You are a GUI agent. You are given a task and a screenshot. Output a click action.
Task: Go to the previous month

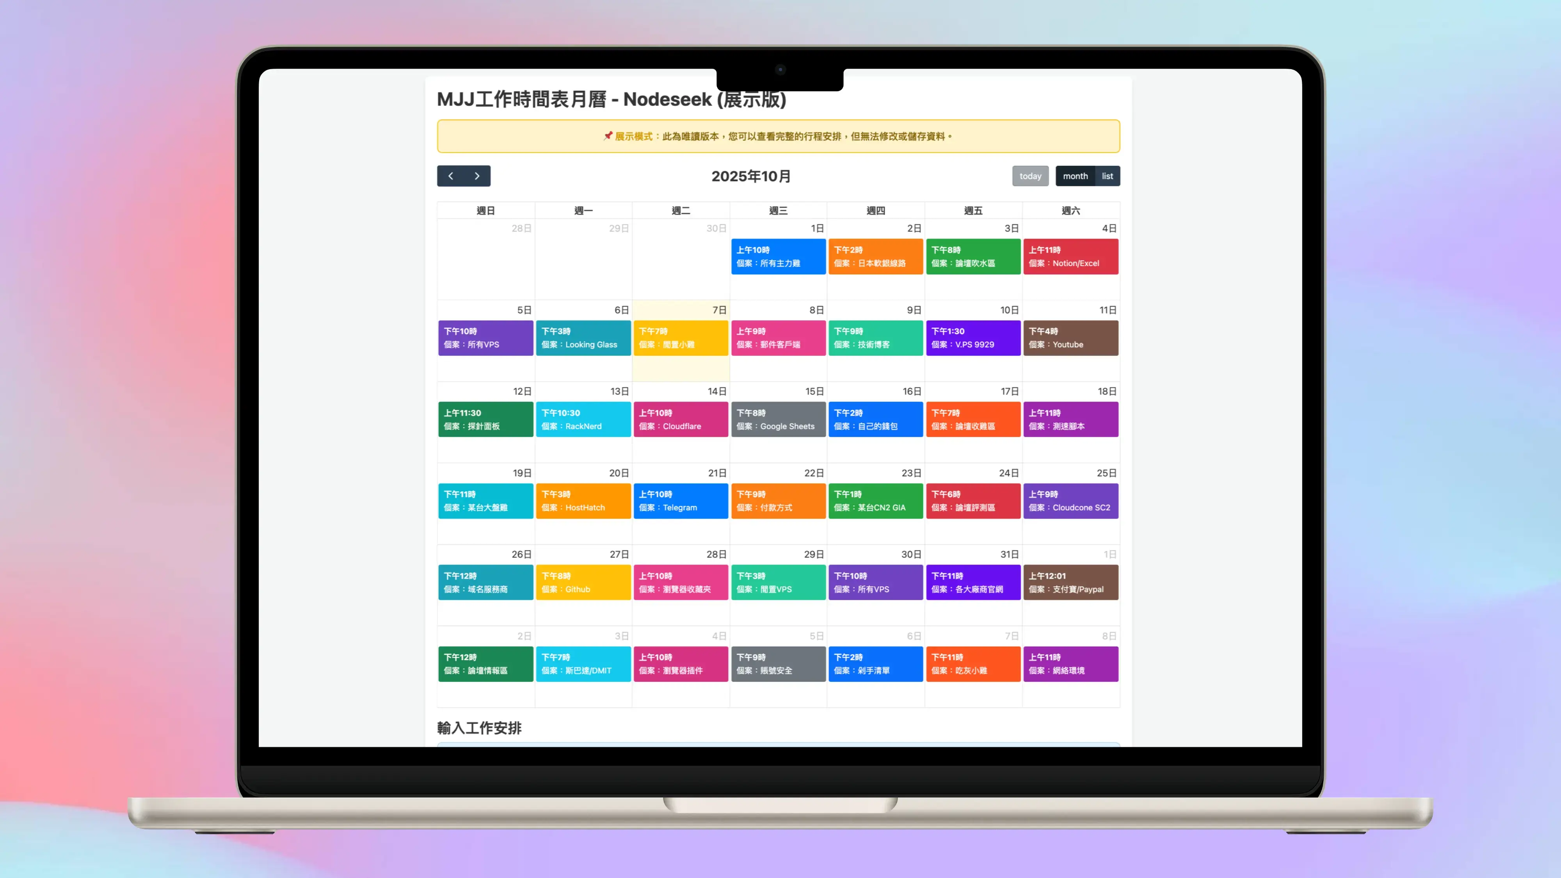[x=451, y=176]
